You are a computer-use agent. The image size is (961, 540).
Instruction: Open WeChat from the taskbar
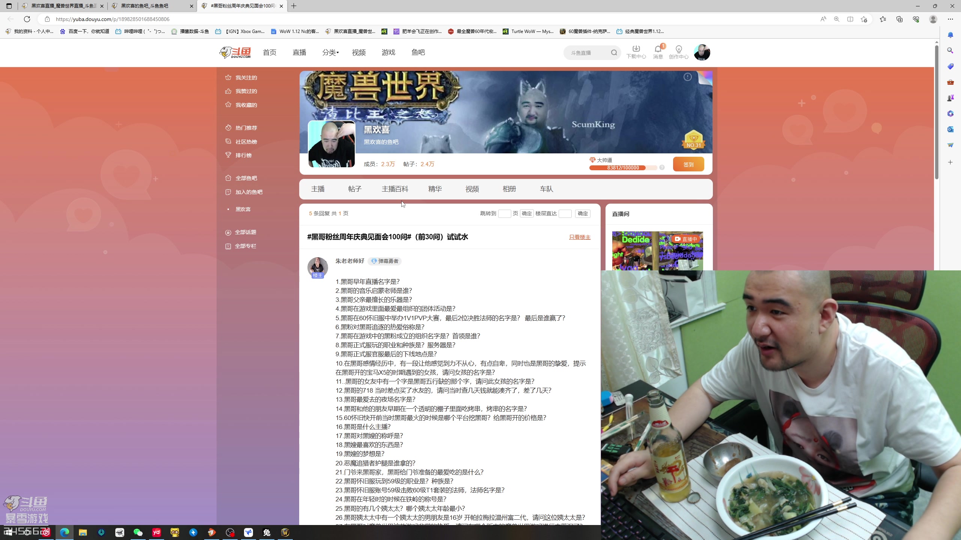pyautogui.click(x=138, y=532)
